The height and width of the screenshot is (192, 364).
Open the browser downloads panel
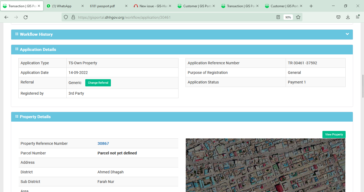tap(348, 17)
